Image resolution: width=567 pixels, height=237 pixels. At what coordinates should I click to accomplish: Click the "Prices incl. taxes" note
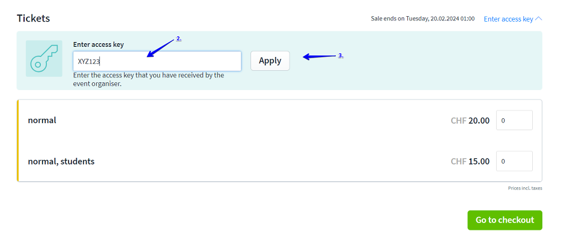tap(525, 188)
